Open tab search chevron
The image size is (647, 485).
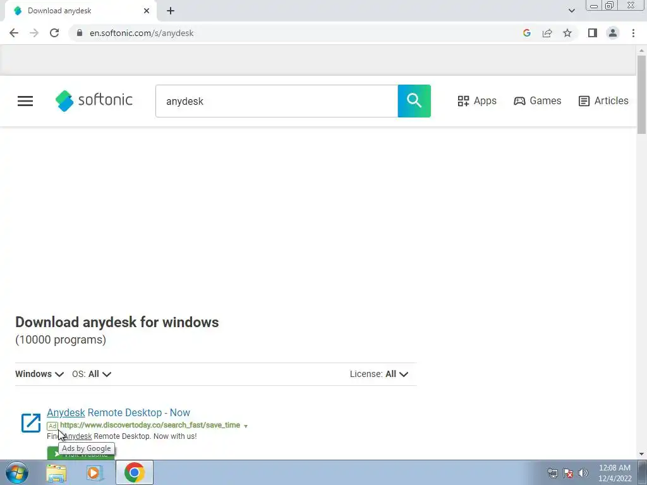[x=571, y=11]
